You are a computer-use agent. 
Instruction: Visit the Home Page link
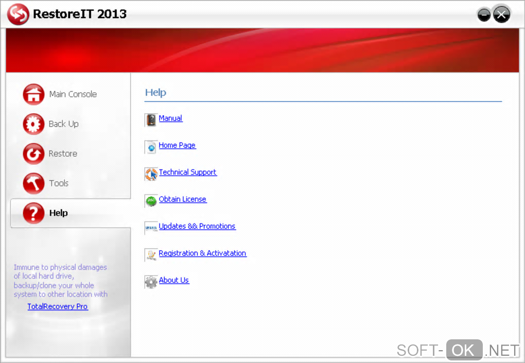click(177, 145)
